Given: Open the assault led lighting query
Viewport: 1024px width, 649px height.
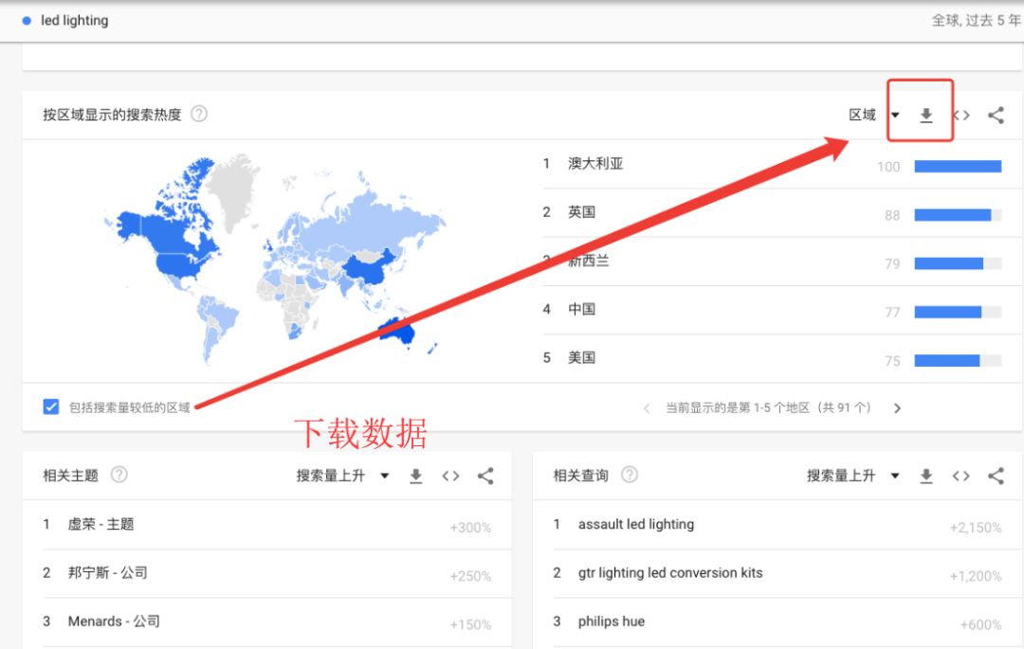Looking at the screenshot, I should pyautogui.click(x=635, y=524).
